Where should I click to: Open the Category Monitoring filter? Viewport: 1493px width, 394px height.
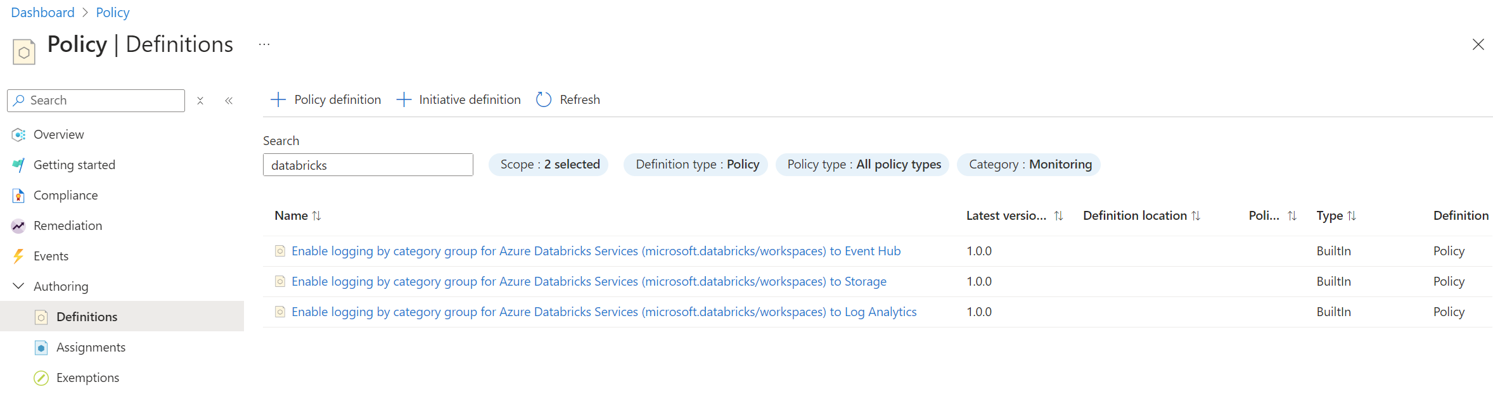click(1029, 165)
